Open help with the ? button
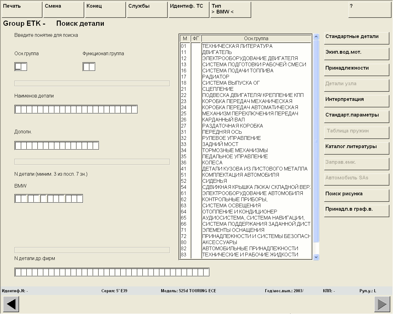The image size is (393, 314). click(x=370, y=10)
